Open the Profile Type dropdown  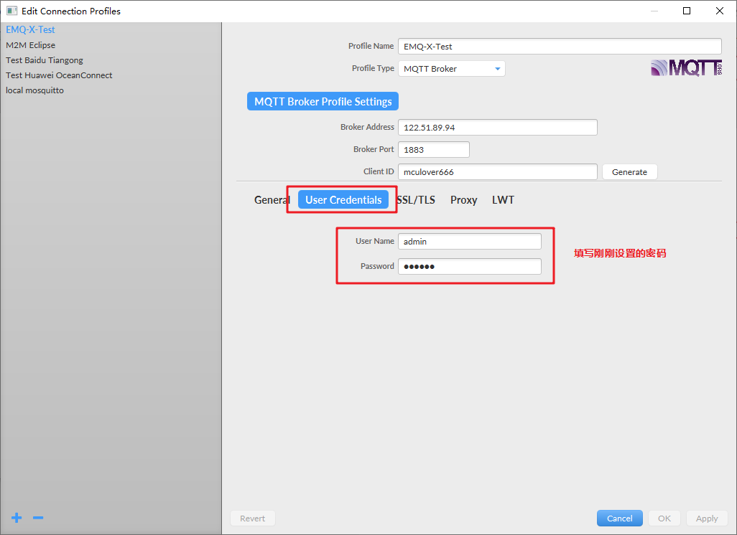[x=452, y=69]
